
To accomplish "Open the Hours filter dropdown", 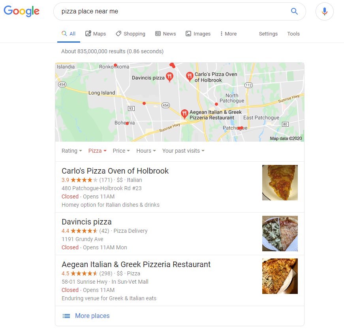I will tap(146, 151).
